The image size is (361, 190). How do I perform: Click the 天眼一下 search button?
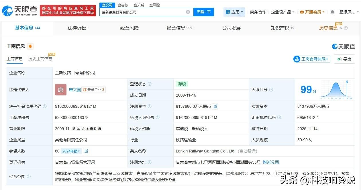[x=204, y=12]
